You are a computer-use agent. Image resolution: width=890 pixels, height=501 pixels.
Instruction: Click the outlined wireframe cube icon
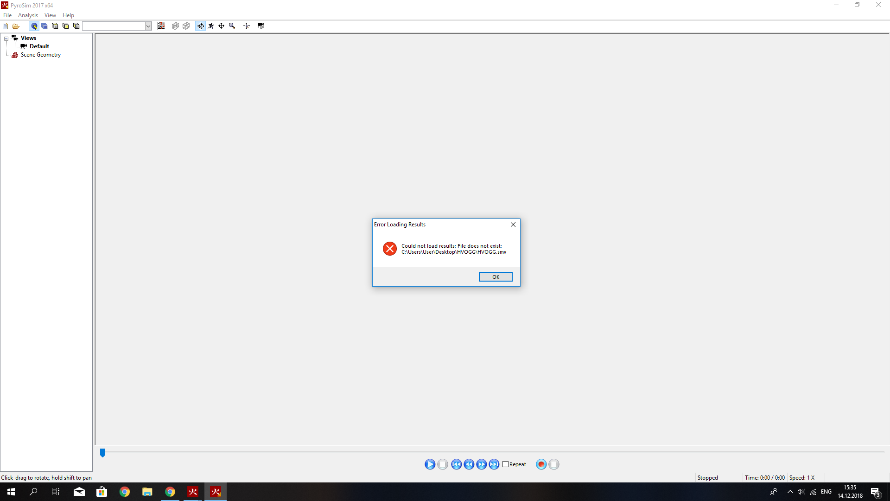tap(186, 26)
